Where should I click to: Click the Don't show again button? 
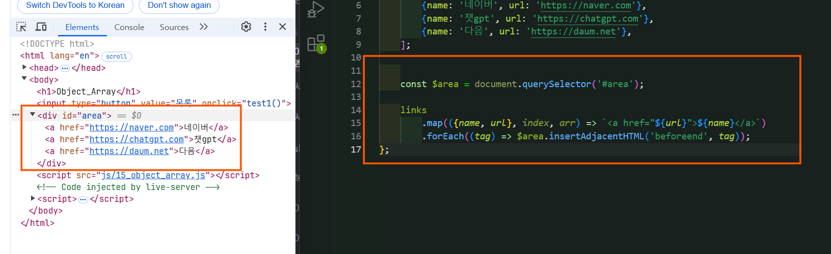(179, 5)
